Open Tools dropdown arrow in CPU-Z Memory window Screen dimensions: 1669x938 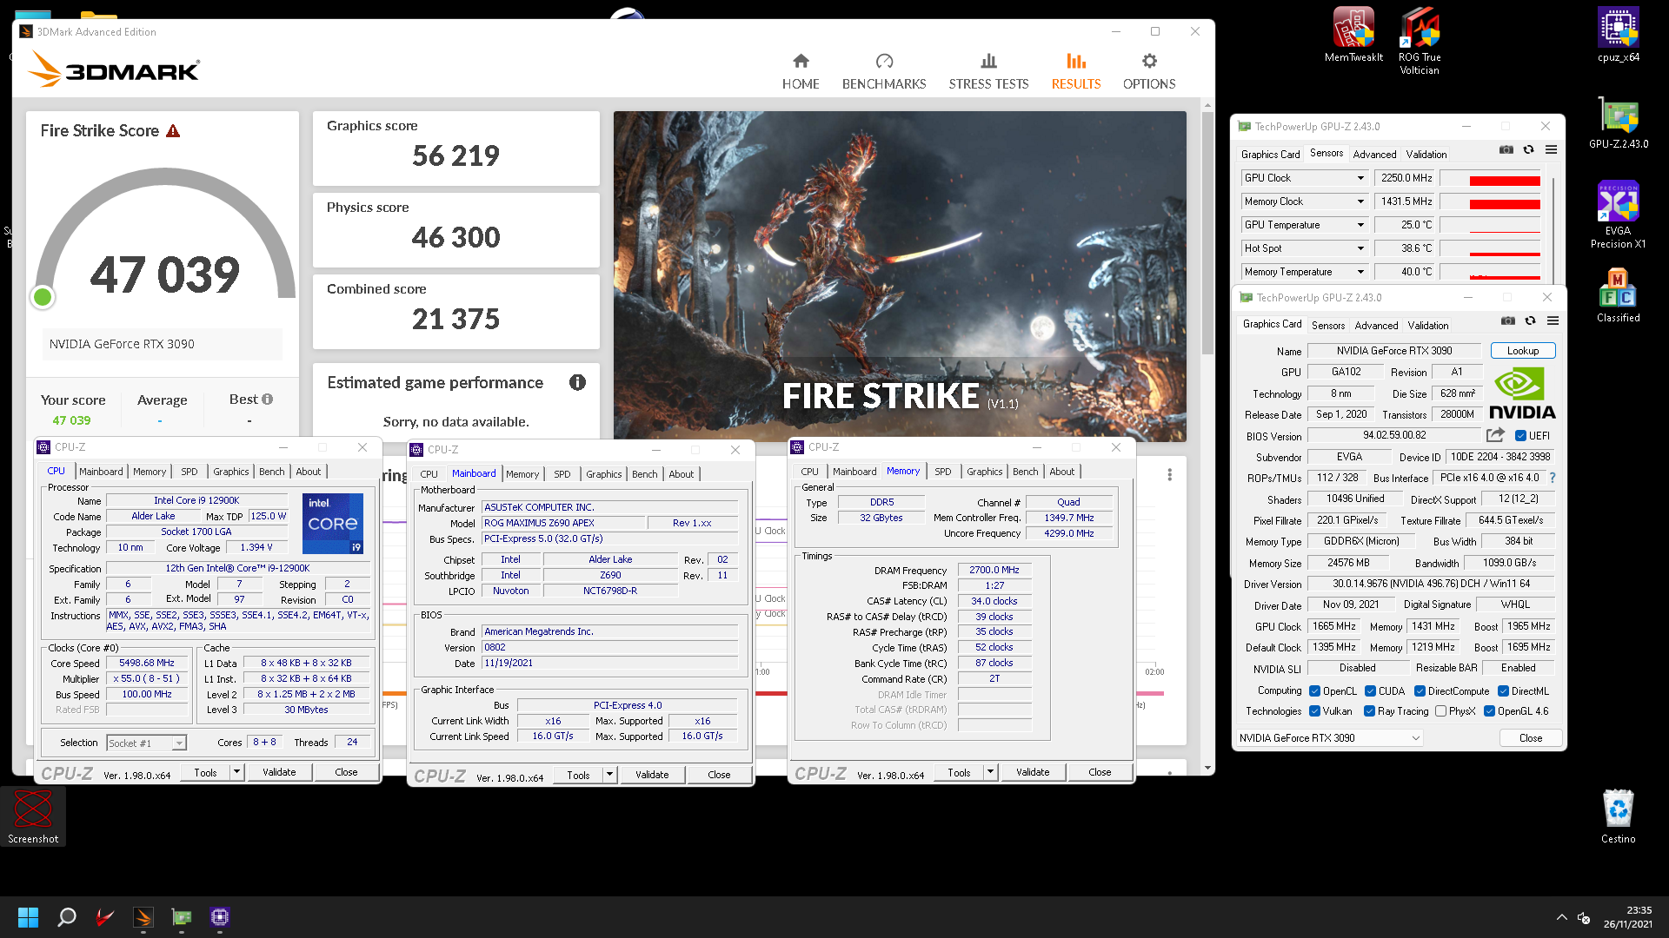(990, 772)
